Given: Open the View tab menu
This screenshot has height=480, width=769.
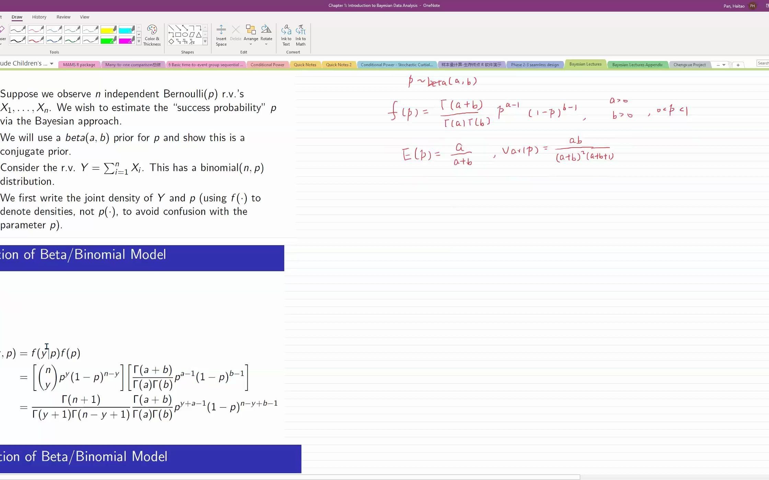Looking at the screenshot, I should (85, 16).
